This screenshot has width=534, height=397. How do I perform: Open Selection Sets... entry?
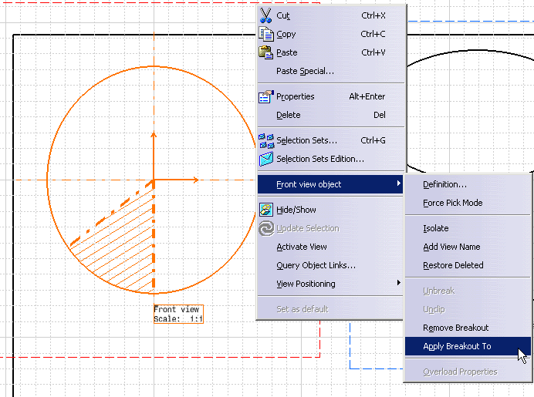(330, 140)
